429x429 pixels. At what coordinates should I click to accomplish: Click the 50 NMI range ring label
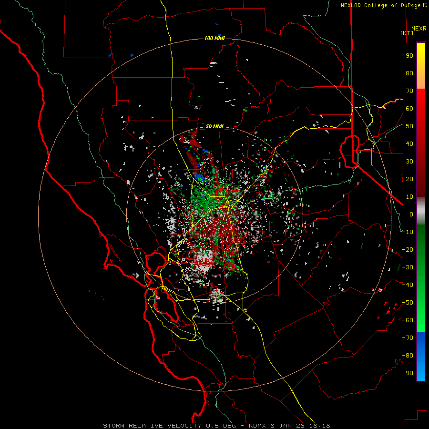214,126
